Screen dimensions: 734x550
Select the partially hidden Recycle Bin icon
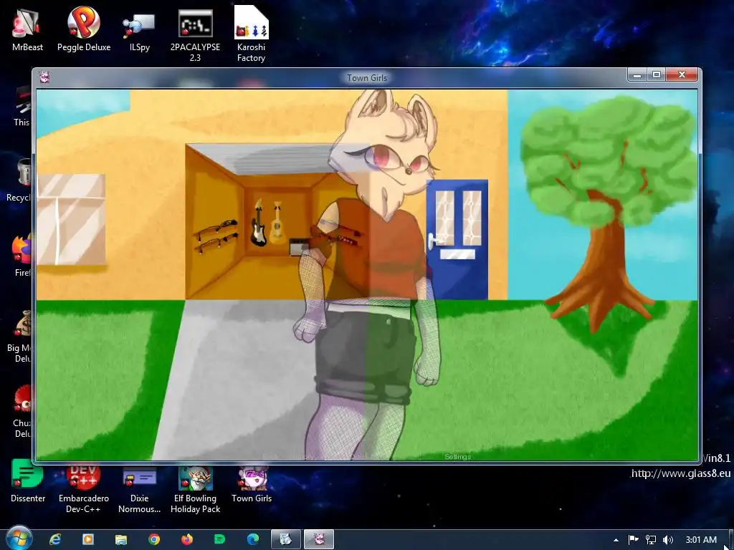click(21, 180)
